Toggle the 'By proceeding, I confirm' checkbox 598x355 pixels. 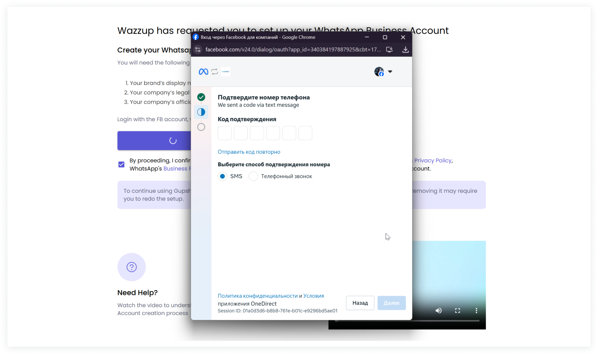[x=121, y=164]
